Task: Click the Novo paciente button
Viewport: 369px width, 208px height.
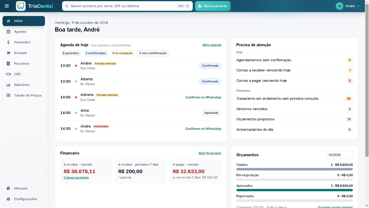Action: (x=213, y=6)
